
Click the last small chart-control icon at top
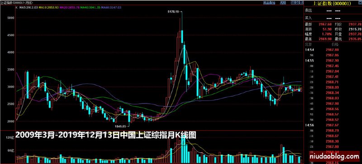click(x=301, y=3)
